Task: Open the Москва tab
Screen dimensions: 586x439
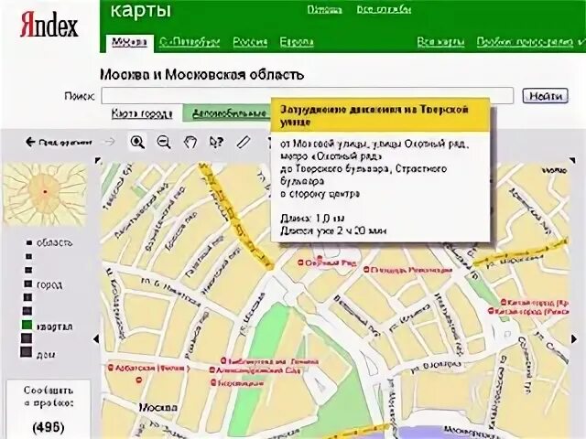Action: click(x=129, y=42)
